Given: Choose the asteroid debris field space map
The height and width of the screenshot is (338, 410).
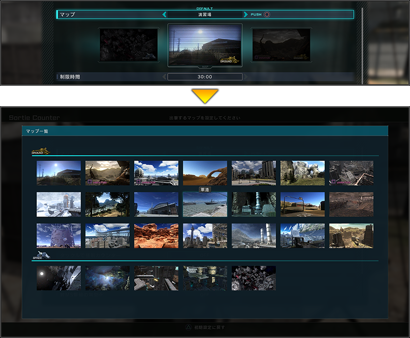Looking at the screenshot, I should click(254, 278).
